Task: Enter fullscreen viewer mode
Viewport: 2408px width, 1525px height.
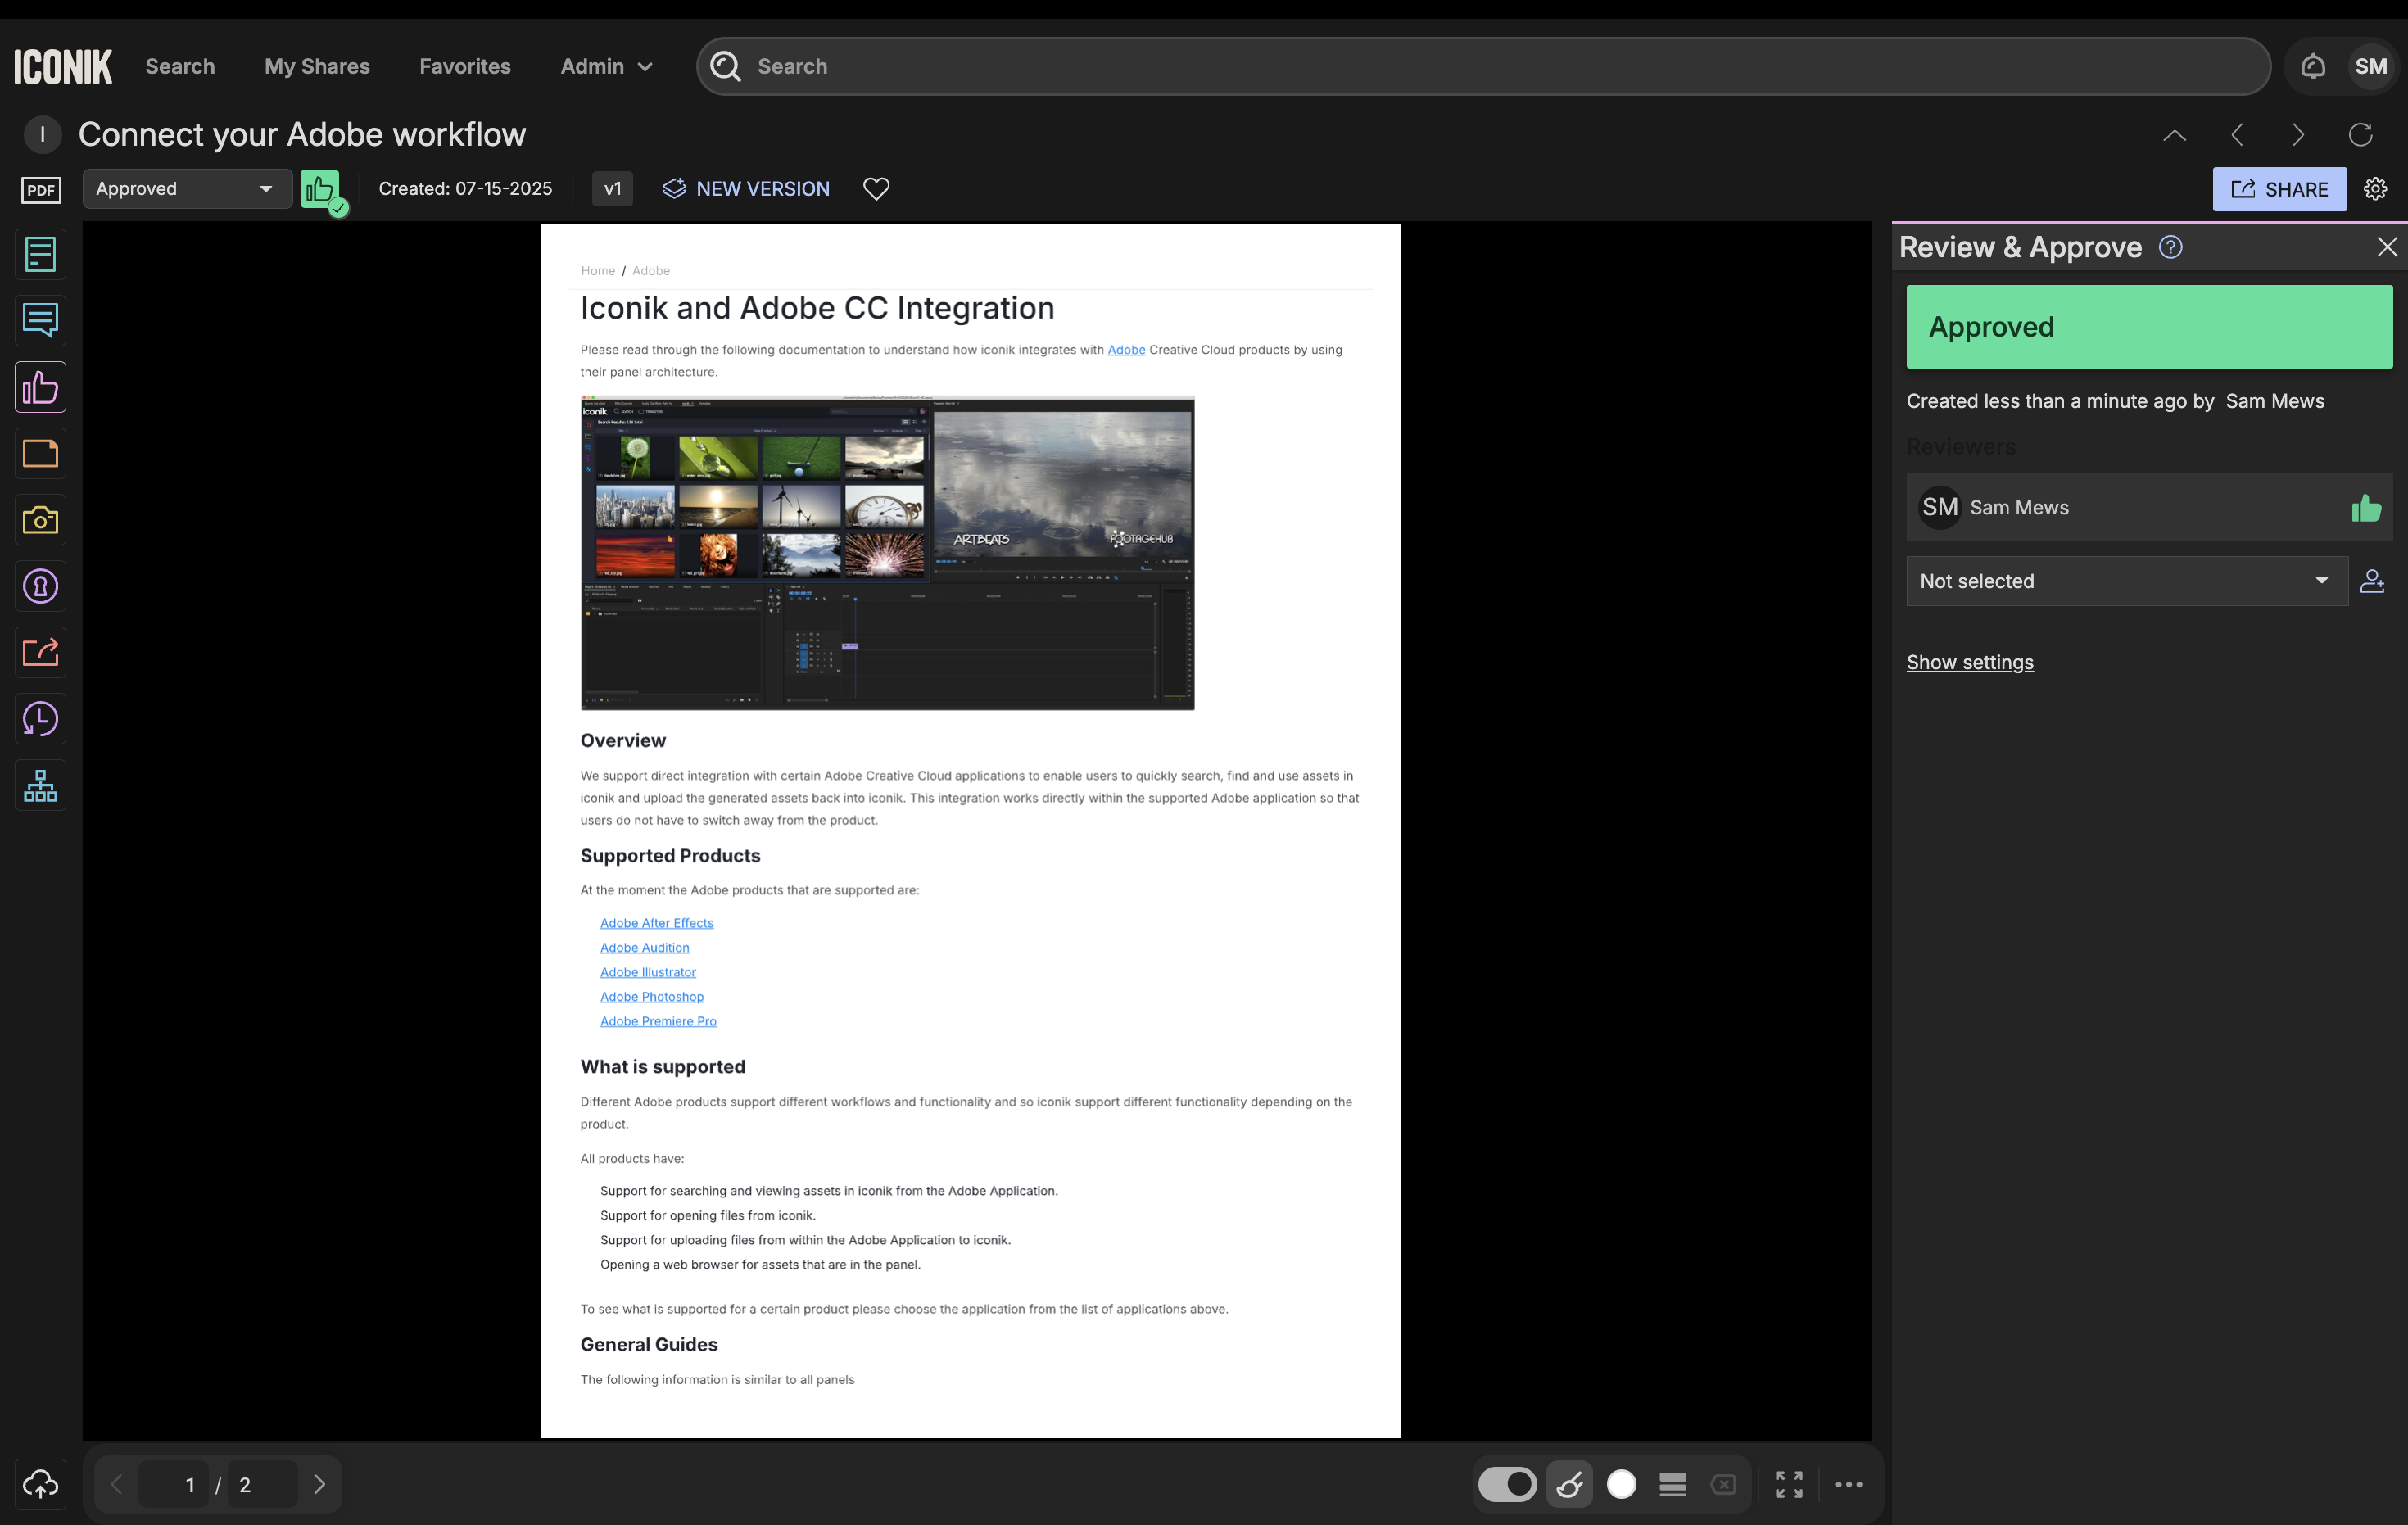Action: click(1788, 1484)
